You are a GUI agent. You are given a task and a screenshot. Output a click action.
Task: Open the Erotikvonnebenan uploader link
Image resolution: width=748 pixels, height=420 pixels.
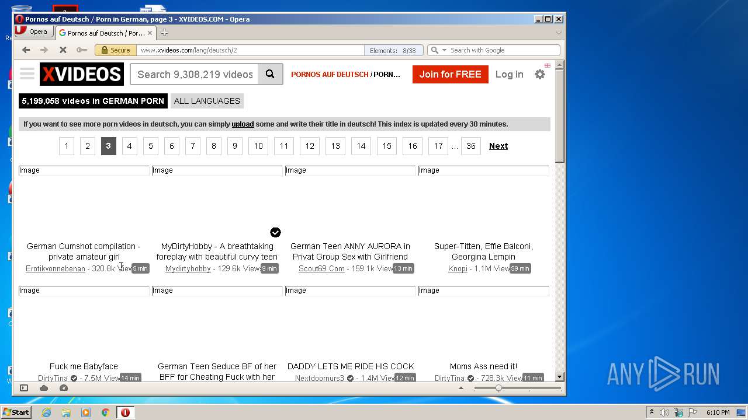[x=56, y=268]
